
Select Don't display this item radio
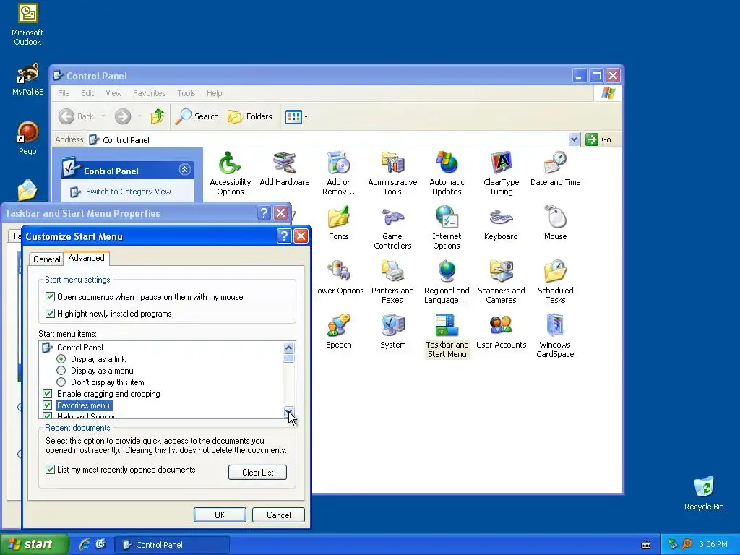pyautogui.click(x=61, y=382)
